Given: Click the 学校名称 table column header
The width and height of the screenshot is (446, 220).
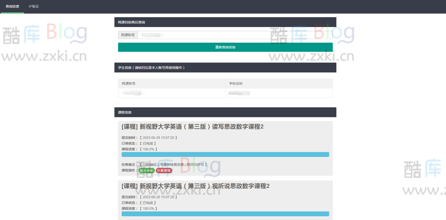Looking at the screenshot, I should [x=279, y=83].
